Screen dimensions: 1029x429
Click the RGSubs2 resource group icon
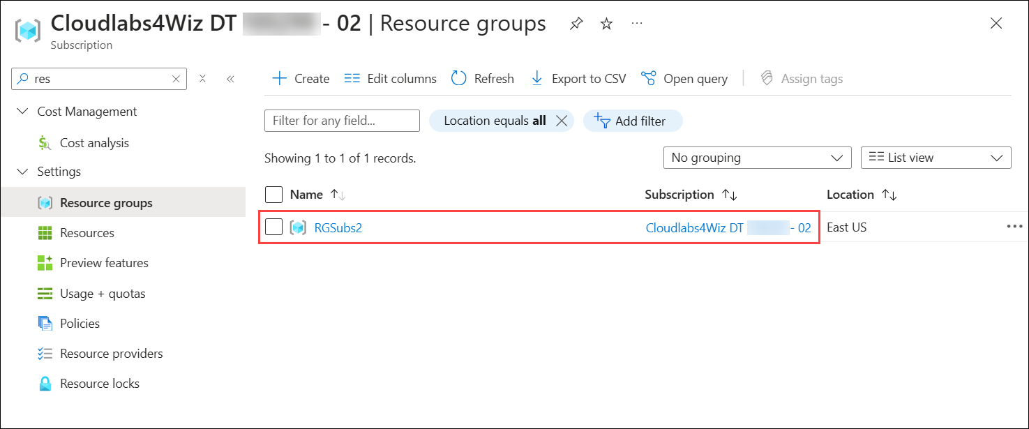[298, 227]
